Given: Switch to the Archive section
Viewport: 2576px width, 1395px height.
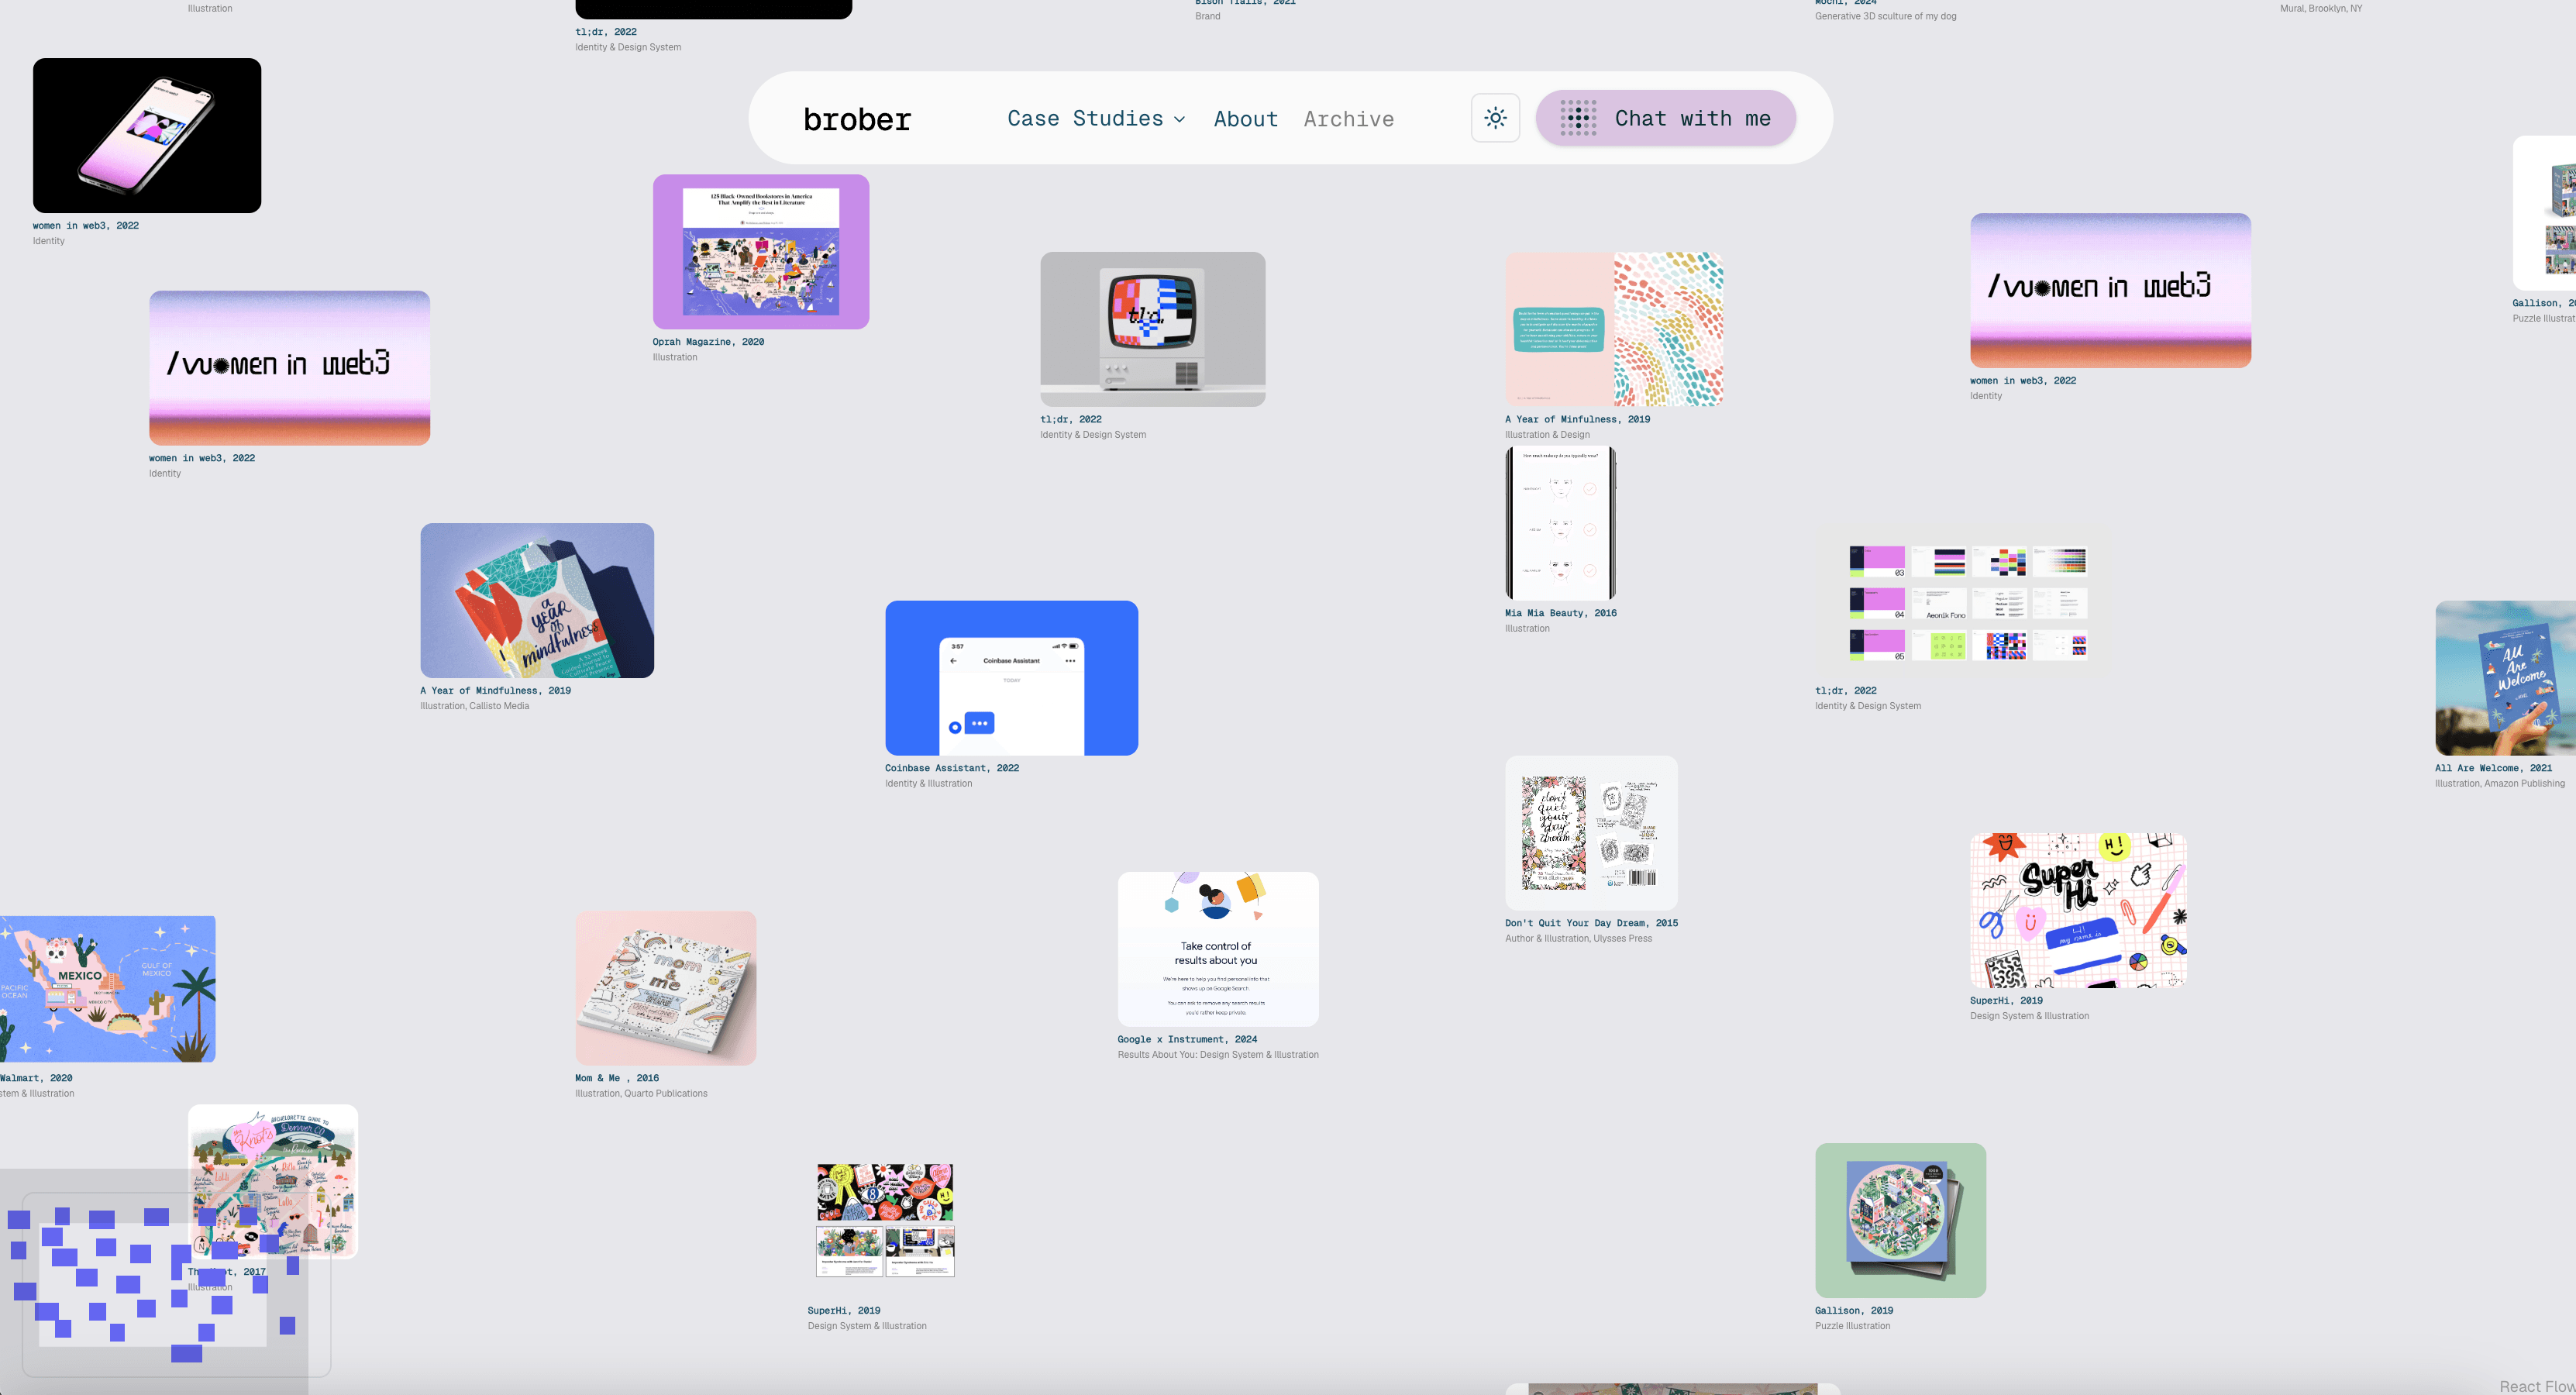Looking at the screenshot, I should click(1348, 119).
